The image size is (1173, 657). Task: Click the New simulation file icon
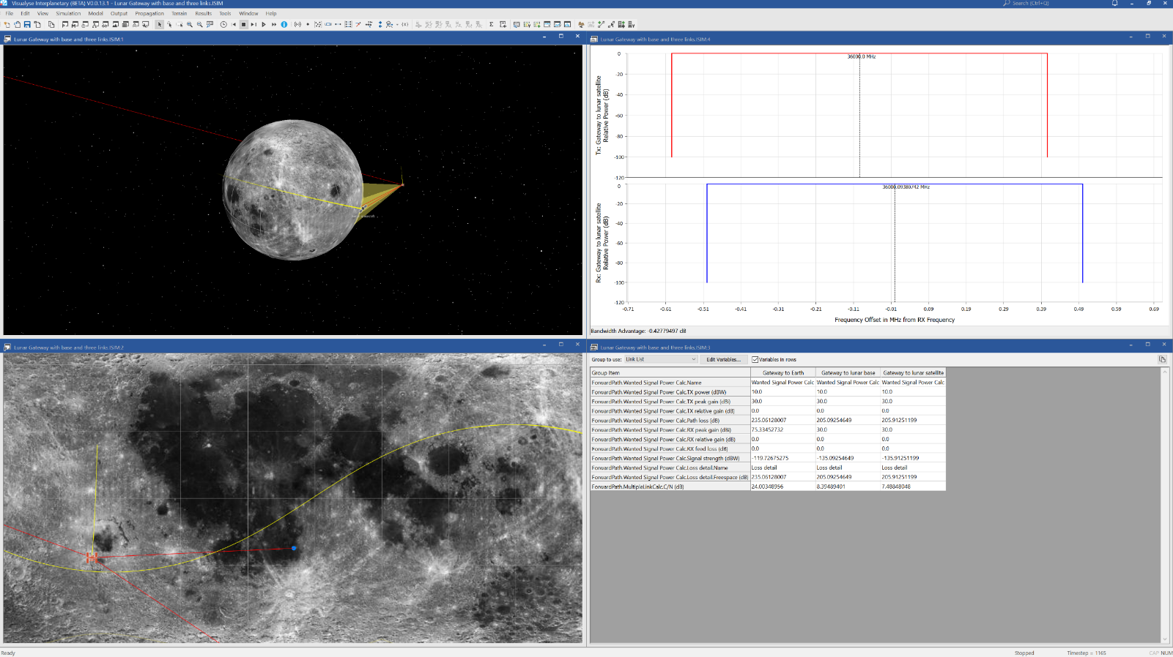[x=7, y=24]
